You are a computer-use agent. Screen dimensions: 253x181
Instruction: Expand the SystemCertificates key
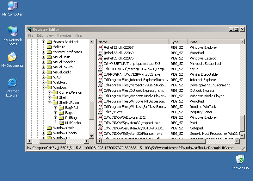tap(43, 52)
